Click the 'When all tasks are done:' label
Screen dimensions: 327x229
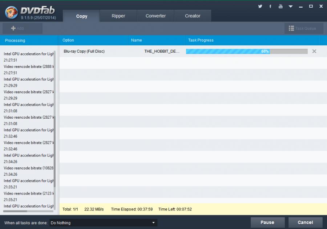click(x=26, y=223)
